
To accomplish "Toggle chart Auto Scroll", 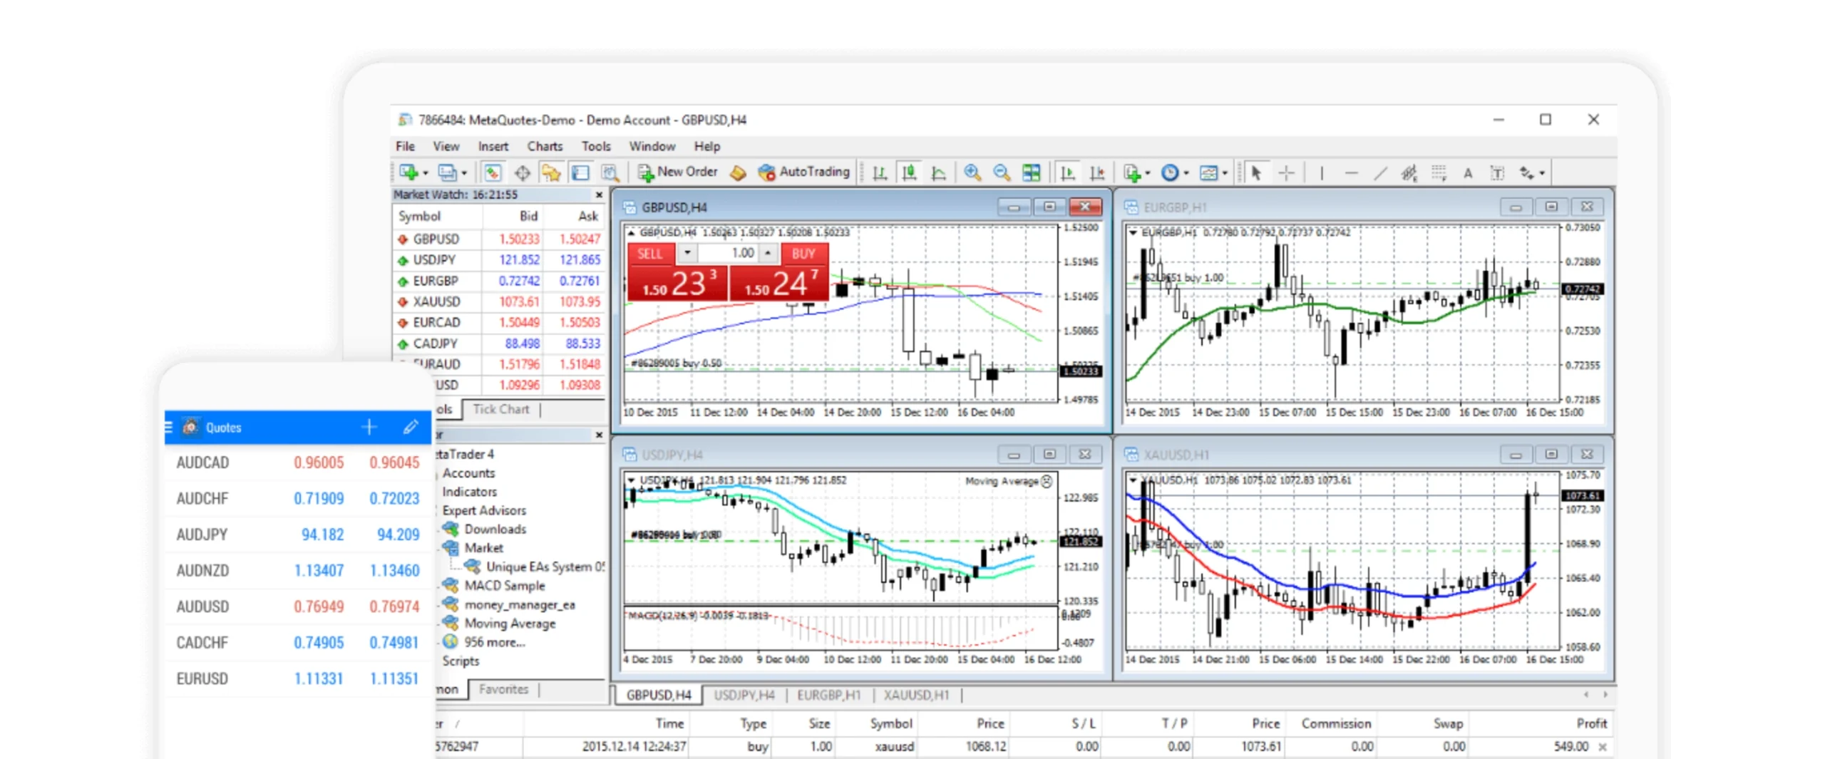I will tap(1067, 172).
